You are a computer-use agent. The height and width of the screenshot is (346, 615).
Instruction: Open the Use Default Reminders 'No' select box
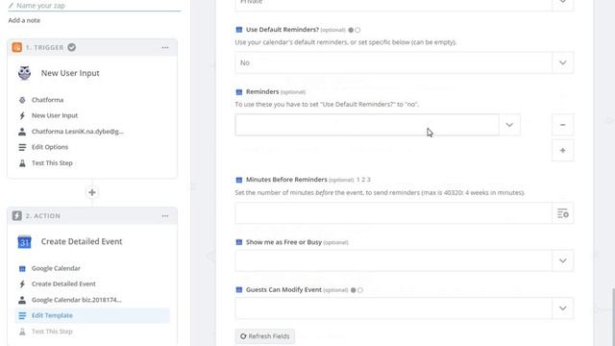point(405,62)
